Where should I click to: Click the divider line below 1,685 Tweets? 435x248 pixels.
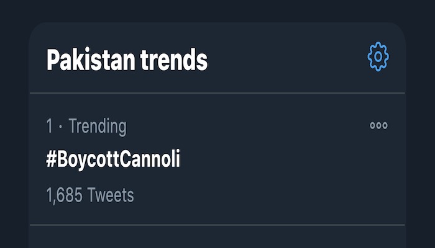[217, 225]
